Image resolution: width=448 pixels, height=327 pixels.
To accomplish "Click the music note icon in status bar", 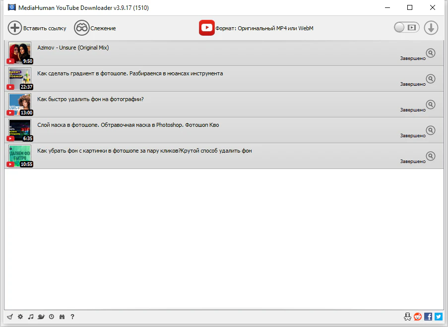I will (x=30, y=317).
